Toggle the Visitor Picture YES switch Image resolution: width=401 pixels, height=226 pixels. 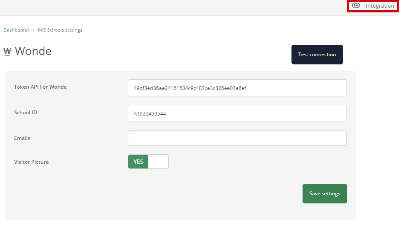click(148, 162)
